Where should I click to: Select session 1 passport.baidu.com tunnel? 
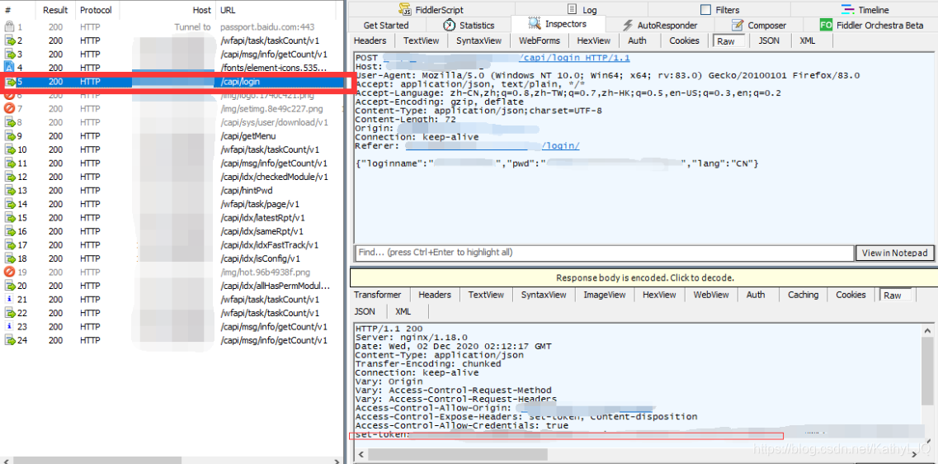pos(172,27)
